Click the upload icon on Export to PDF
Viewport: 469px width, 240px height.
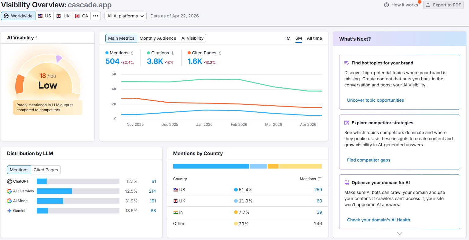[428, 5]
